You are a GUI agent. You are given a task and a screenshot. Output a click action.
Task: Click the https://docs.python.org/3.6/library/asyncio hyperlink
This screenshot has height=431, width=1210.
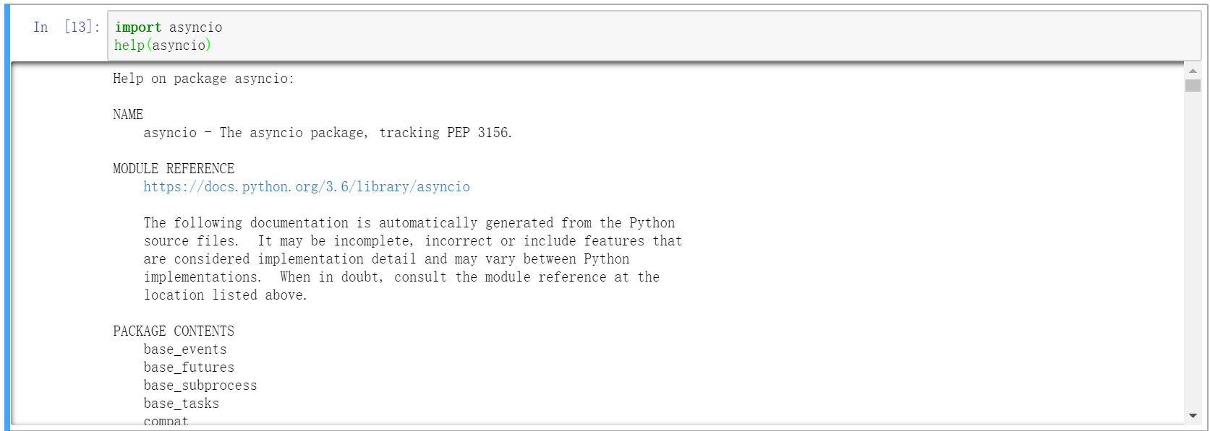(x=307, y=186)
